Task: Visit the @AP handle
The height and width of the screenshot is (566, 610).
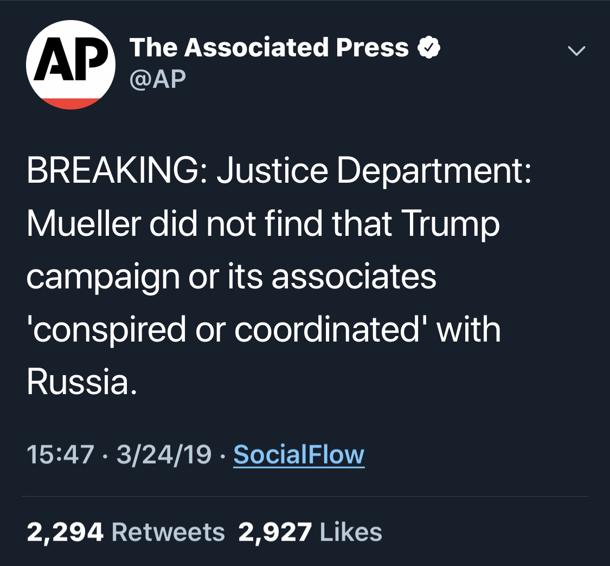Action: click(x=158, y=79)
